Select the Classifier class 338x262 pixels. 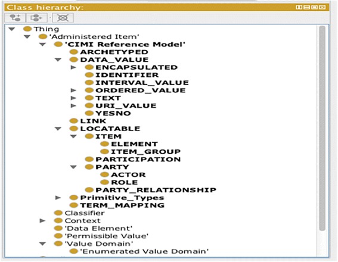point(85,213)
